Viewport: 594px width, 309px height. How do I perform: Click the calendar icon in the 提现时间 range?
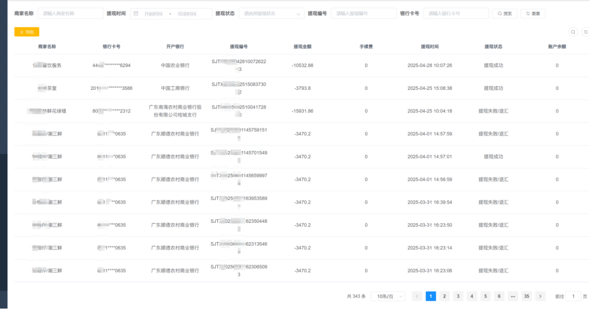(136, 13)
